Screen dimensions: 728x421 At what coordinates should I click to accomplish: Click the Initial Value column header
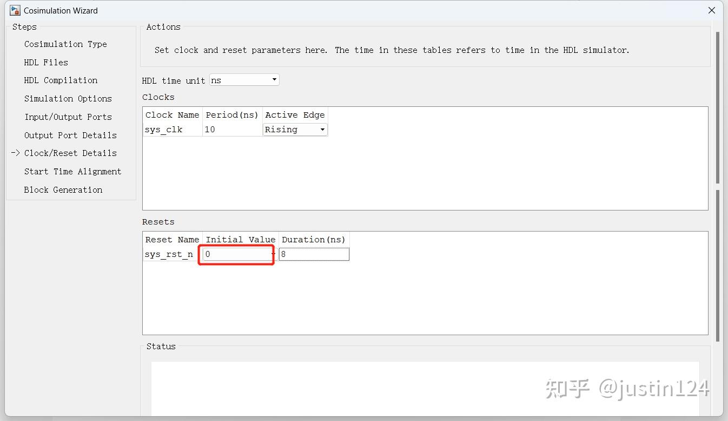(x=241, y=240)
